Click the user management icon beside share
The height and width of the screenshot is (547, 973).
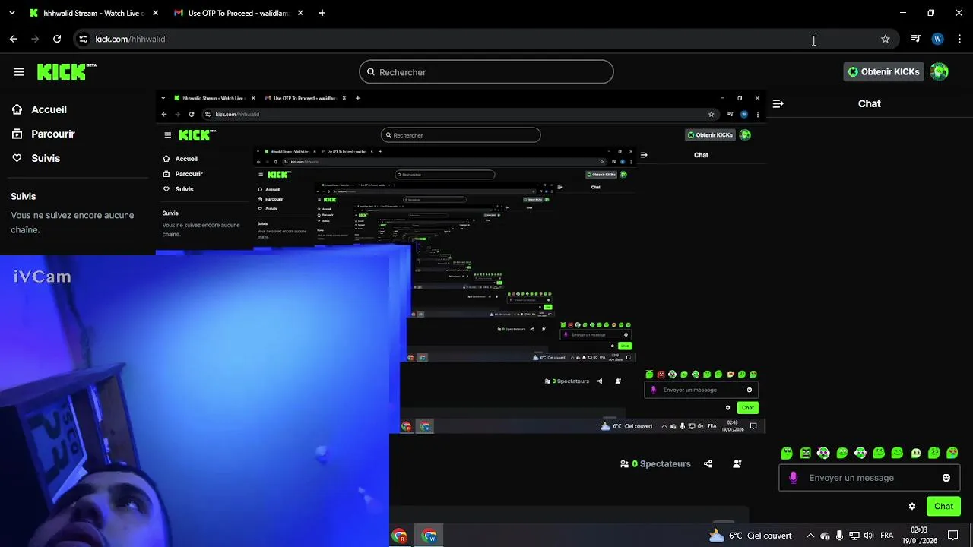coord(737,463)
